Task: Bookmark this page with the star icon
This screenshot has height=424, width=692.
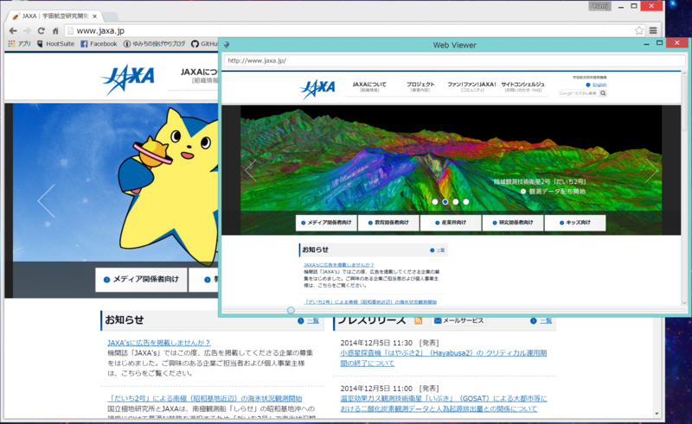Action: coord(638,30)
